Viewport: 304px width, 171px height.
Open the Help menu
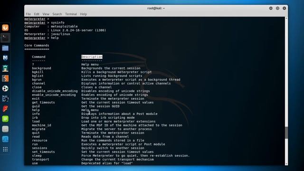pos(84,14)
